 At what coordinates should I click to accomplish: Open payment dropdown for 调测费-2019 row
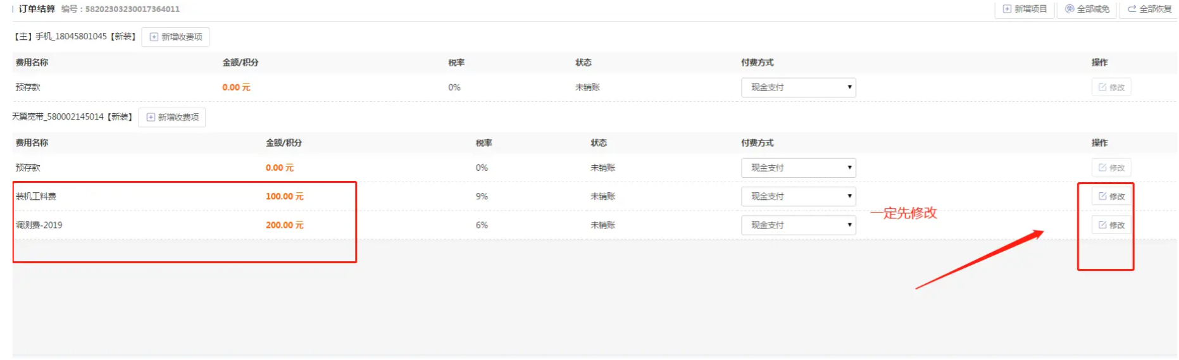click(x=799, y=225)
